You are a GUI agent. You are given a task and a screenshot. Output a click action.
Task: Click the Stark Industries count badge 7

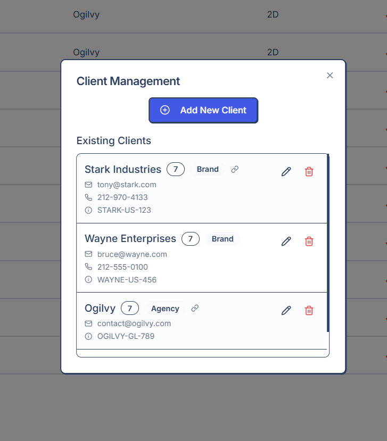pyautogui.click(x=176, y=169)
